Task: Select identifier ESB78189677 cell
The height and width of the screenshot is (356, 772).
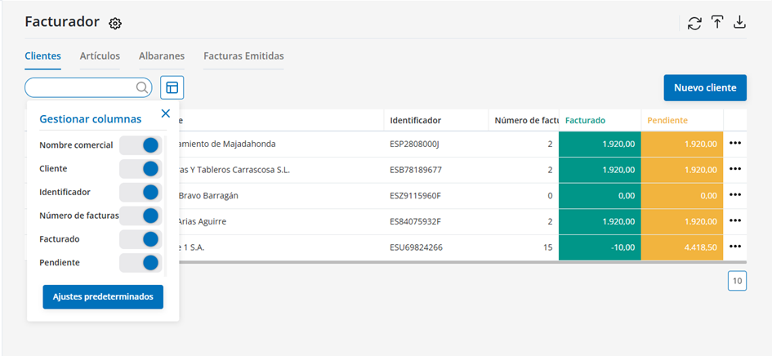Action: coord(436,170)
